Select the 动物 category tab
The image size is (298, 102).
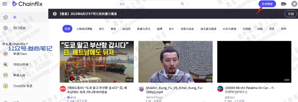[x=260, y=29]
